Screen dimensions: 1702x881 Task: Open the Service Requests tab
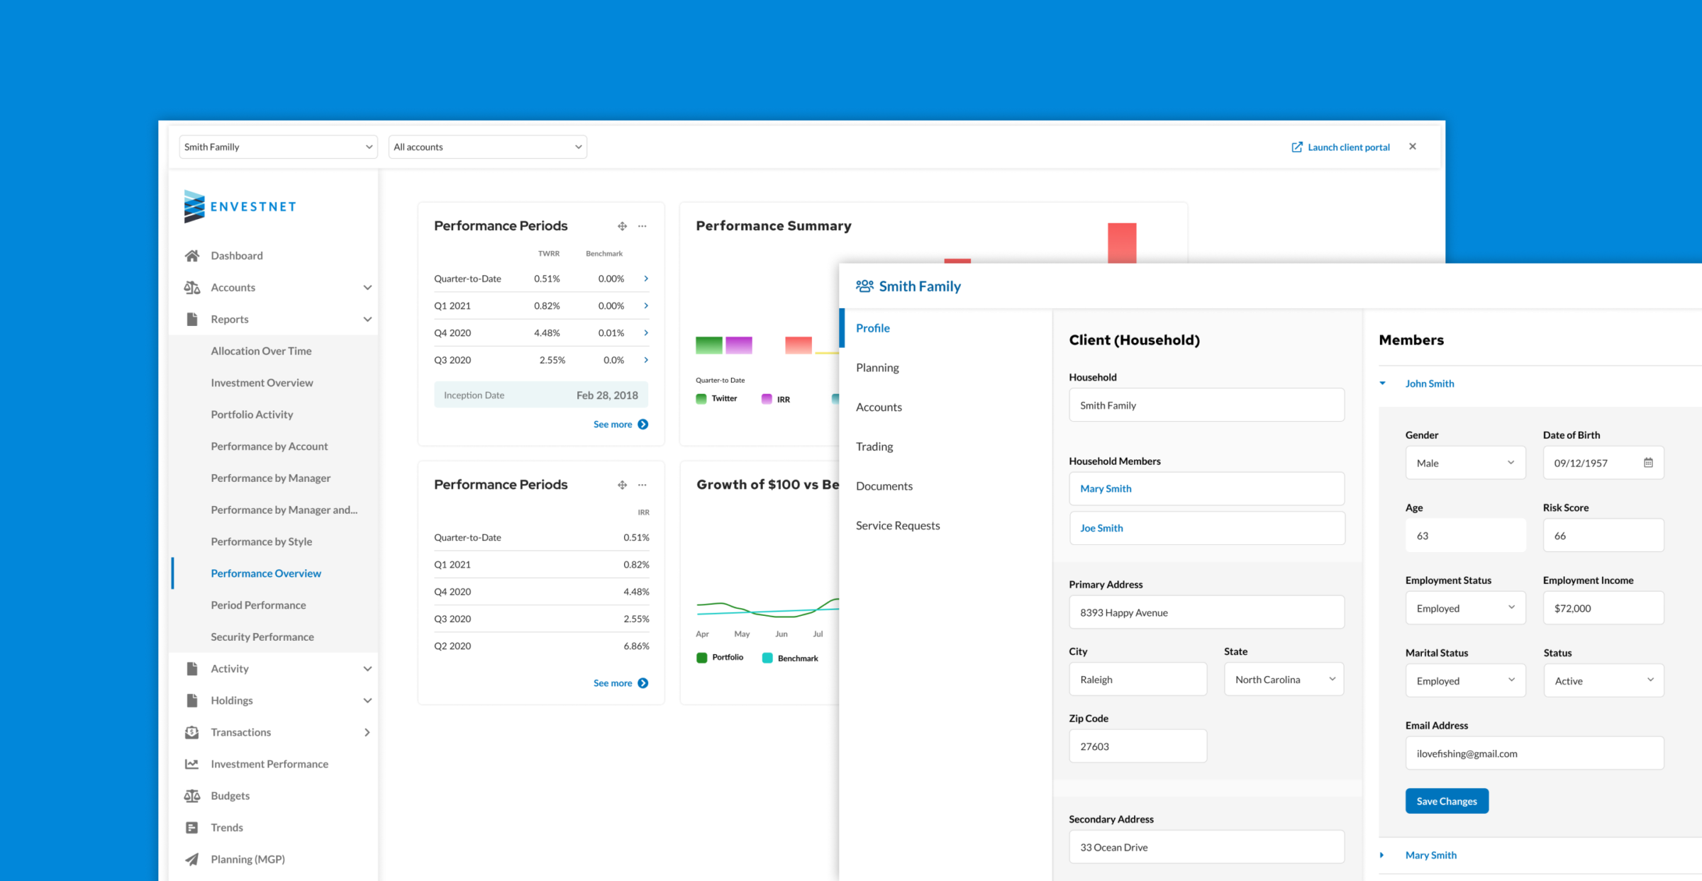pyautogui.click(x=897, y=524)
